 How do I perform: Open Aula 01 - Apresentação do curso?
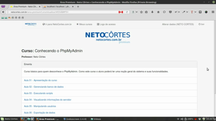click(40, 80)
